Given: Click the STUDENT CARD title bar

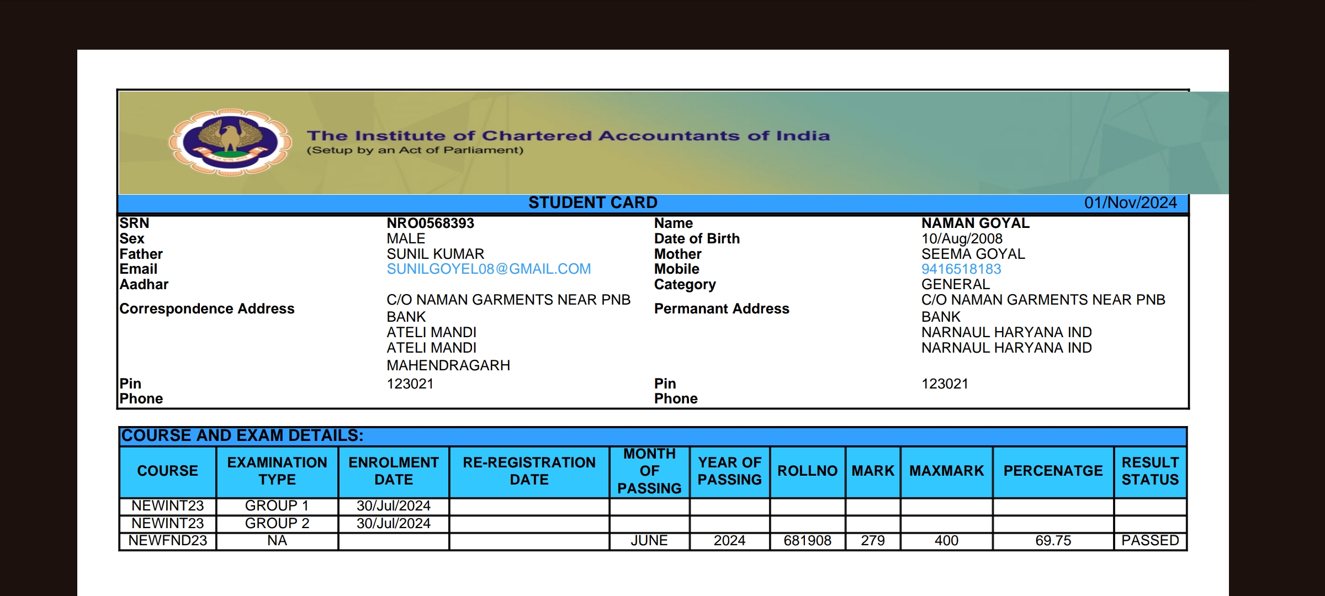Looking at the screenshot, I should pos(593,203).
